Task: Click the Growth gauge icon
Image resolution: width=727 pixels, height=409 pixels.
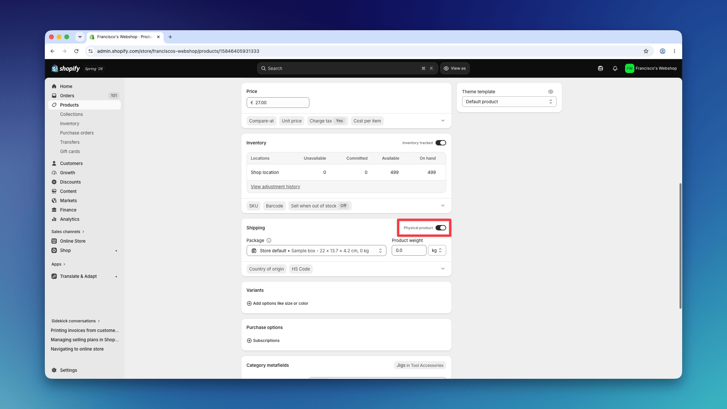Action: tap(54, 173)
